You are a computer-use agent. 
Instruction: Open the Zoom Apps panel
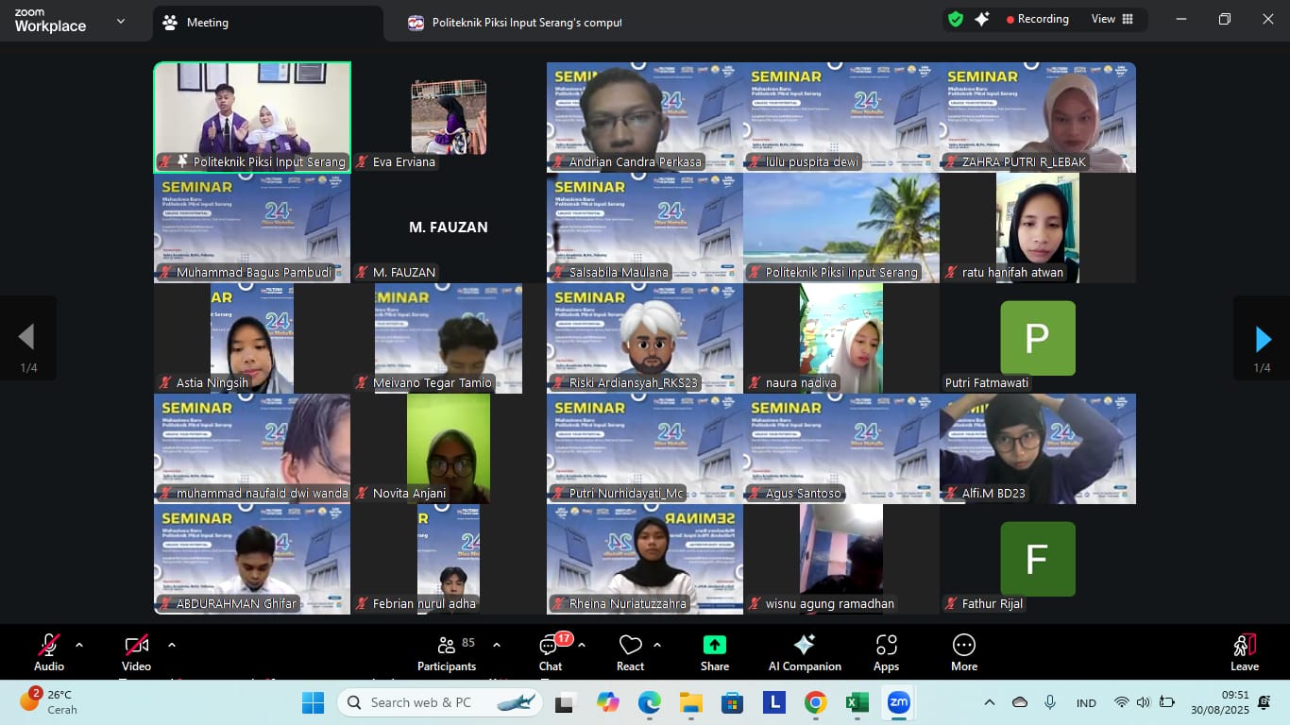click(x=886, y=652)
